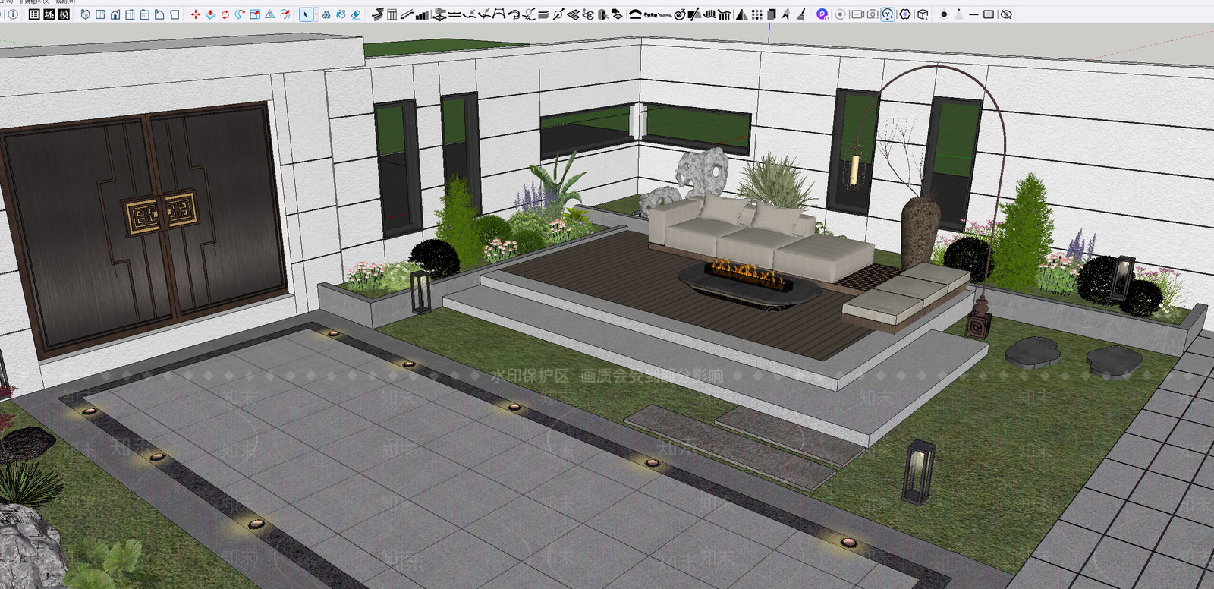Toggle the dotted-circle point light icon
The height and width of the screenshot is (589, 1214).
pyautogui.click(x=944, y=14)
